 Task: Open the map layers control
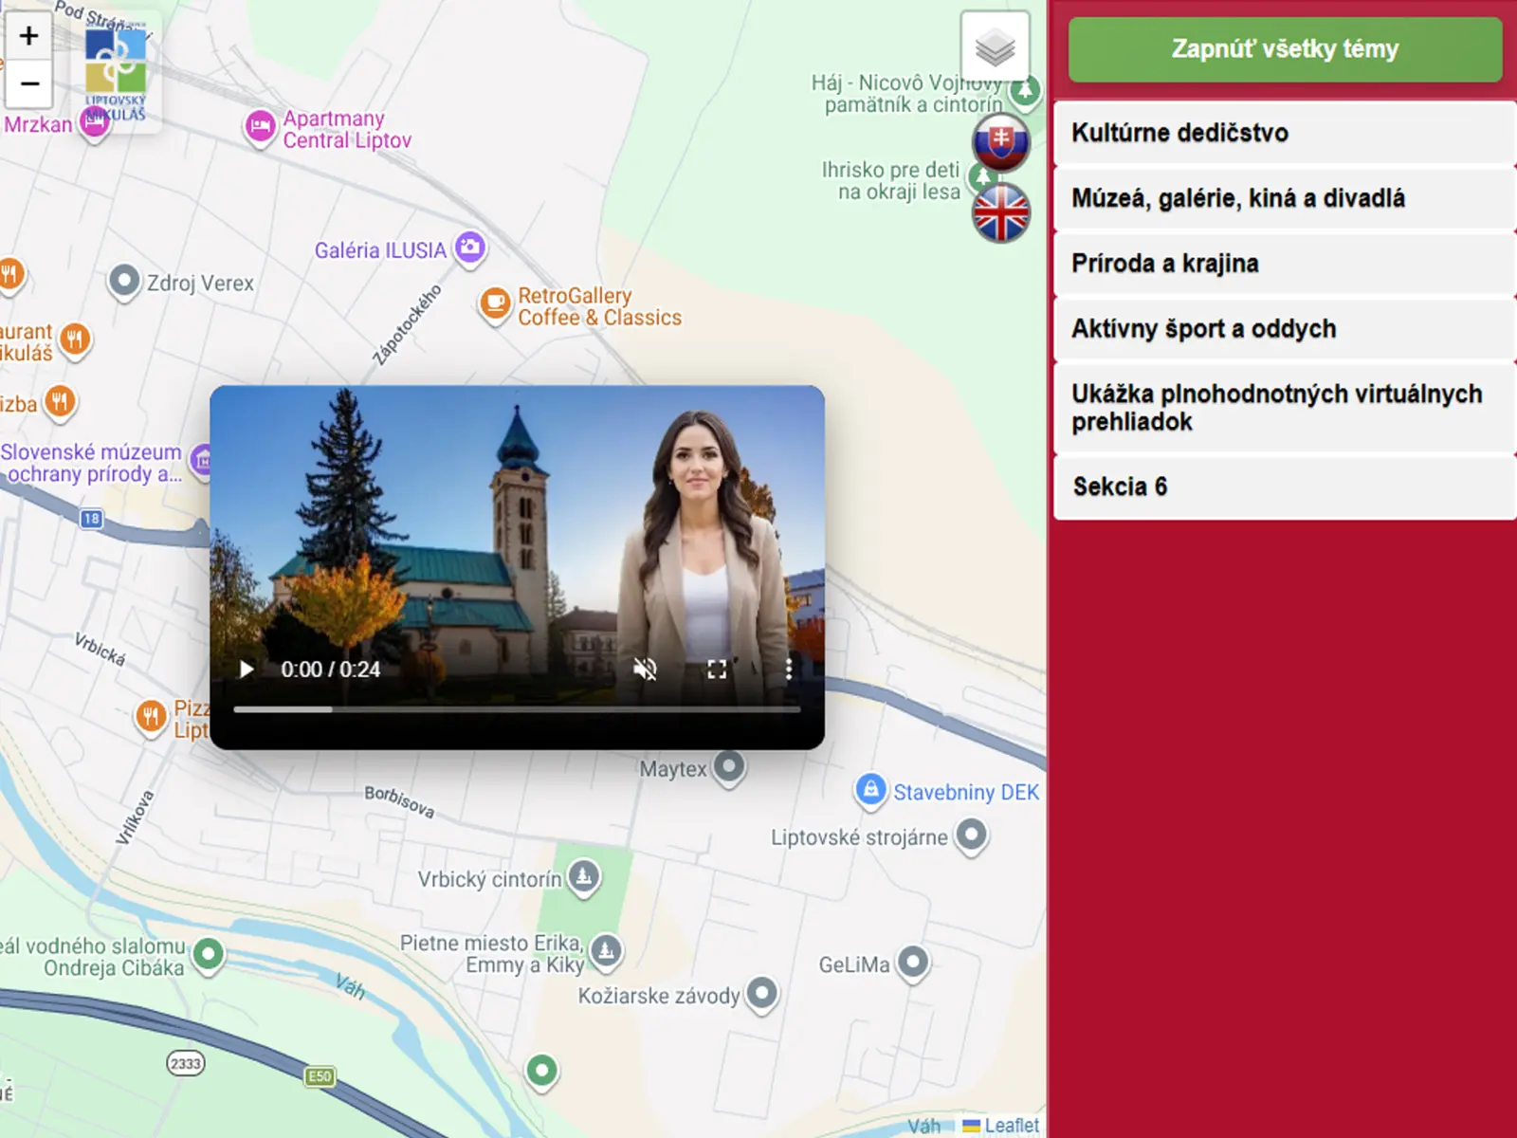995,46
